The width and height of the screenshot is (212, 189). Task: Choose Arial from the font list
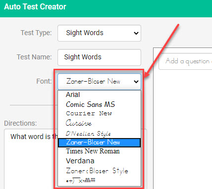point(99,95)
